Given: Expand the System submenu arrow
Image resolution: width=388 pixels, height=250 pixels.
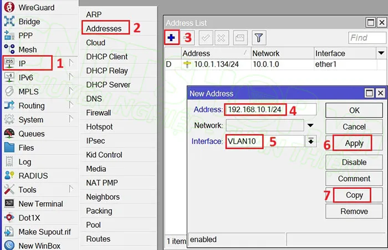Looking at the screenshot, I should click(x=72, y=119).
